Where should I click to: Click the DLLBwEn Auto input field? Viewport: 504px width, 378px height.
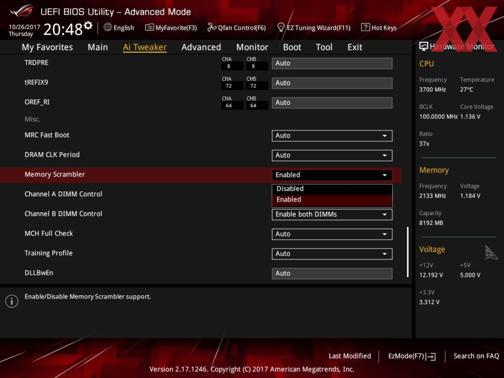pos(332,273)
